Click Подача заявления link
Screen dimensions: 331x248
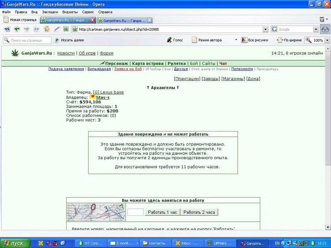click(66, 69)
